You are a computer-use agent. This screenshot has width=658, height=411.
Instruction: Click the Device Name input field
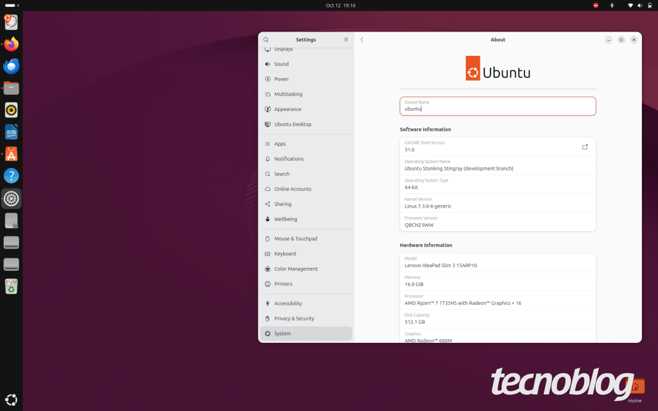(x=498, y=106)
